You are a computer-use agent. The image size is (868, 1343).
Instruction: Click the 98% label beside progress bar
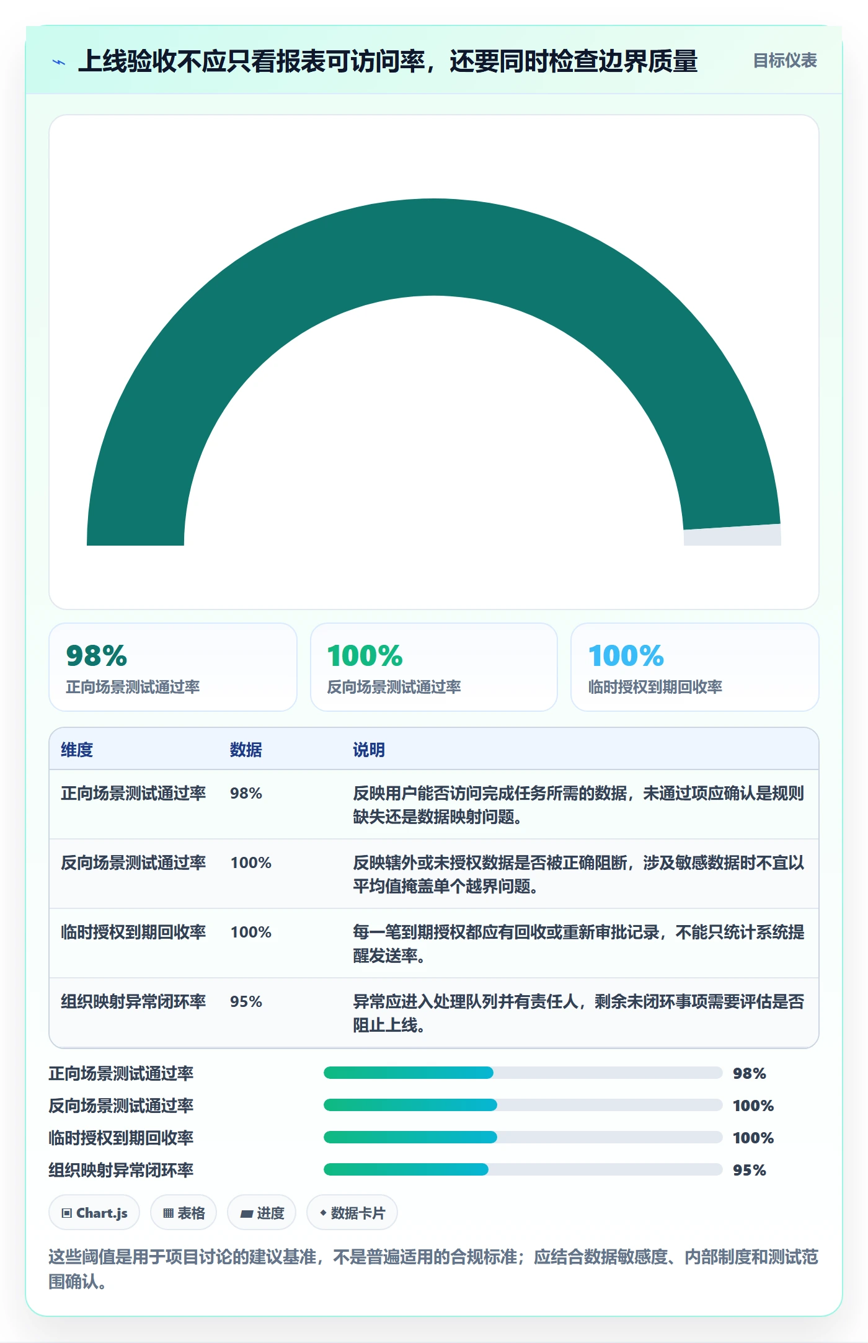[x=750, y=1073]
